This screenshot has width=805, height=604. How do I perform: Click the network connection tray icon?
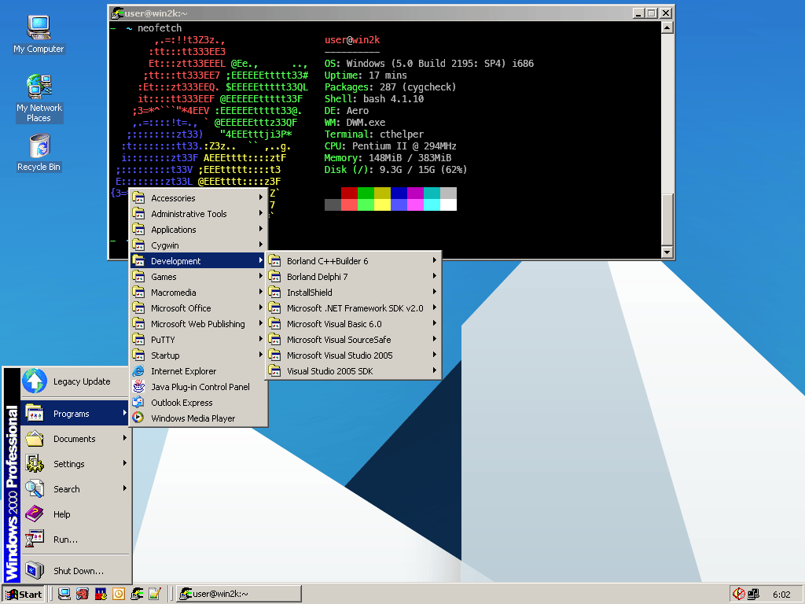tap(753, 594)
